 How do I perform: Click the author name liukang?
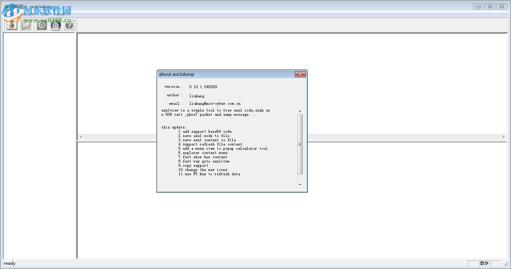[x=197, y=96]
